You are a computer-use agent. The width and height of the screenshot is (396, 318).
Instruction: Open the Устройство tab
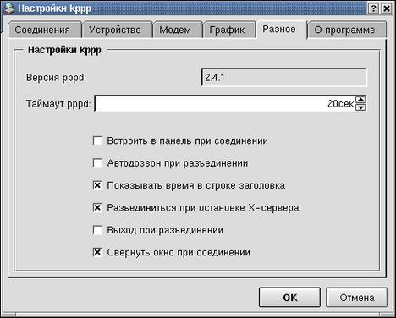tap(117, 30)
